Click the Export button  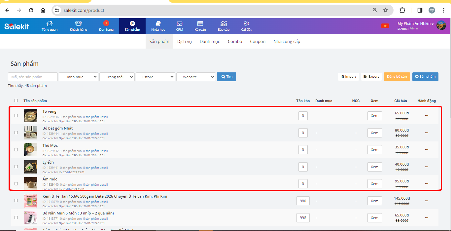click(x=371, y=77)
